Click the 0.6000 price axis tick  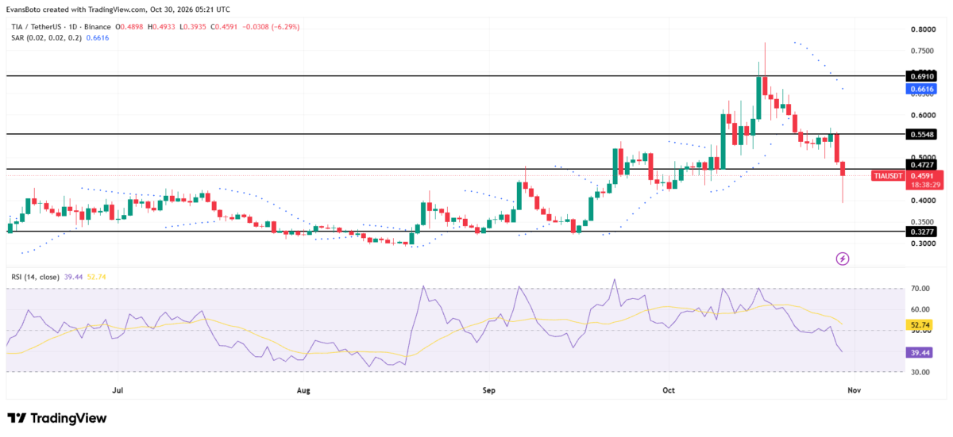(x=922, y=115)
